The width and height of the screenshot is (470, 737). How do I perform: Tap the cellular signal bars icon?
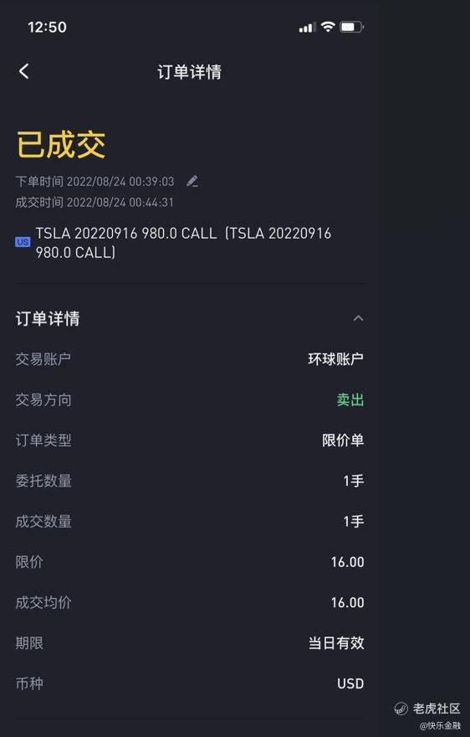[x=307, y=28]
